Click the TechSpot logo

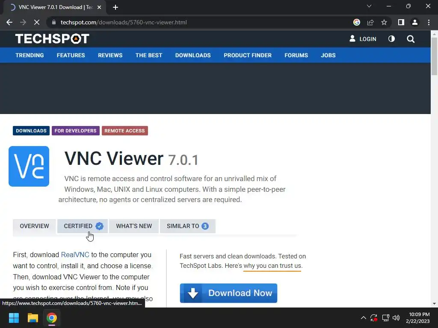pos(52,39)
